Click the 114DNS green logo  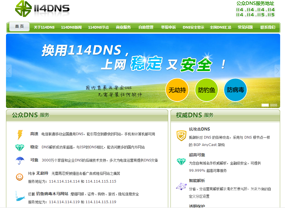tap(42, 9)
